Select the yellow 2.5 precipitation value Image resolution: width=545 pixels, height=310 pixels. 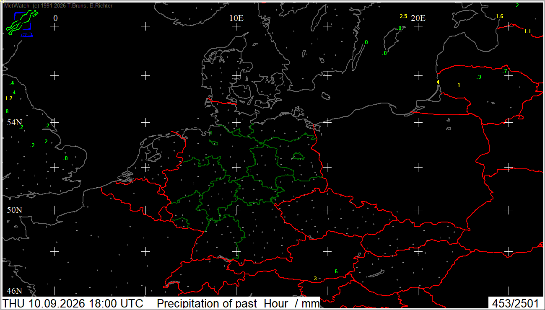403,16
